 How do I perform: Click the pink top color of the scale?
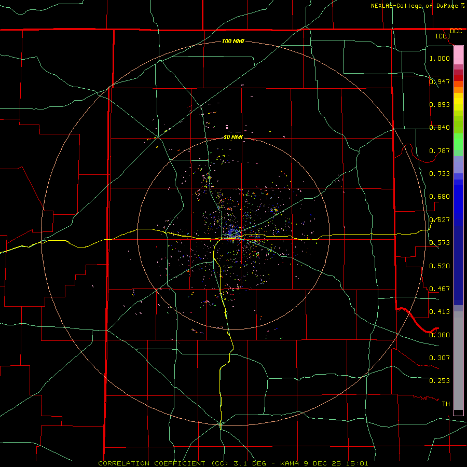(458, 56)
